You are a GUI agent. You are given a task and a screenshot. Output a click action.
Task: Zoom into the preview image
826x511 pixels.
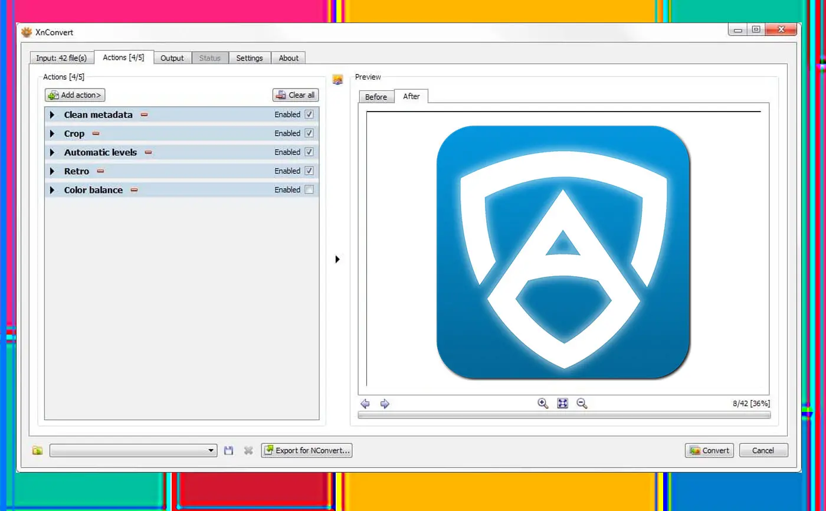pos(542,403)
